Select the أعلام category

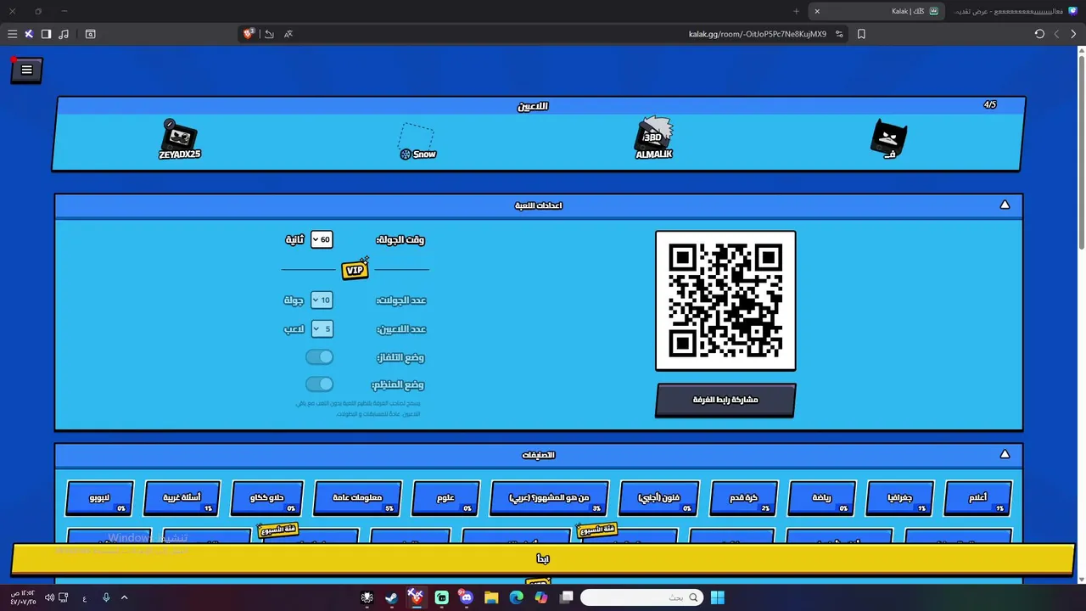(x=978, y=498)
